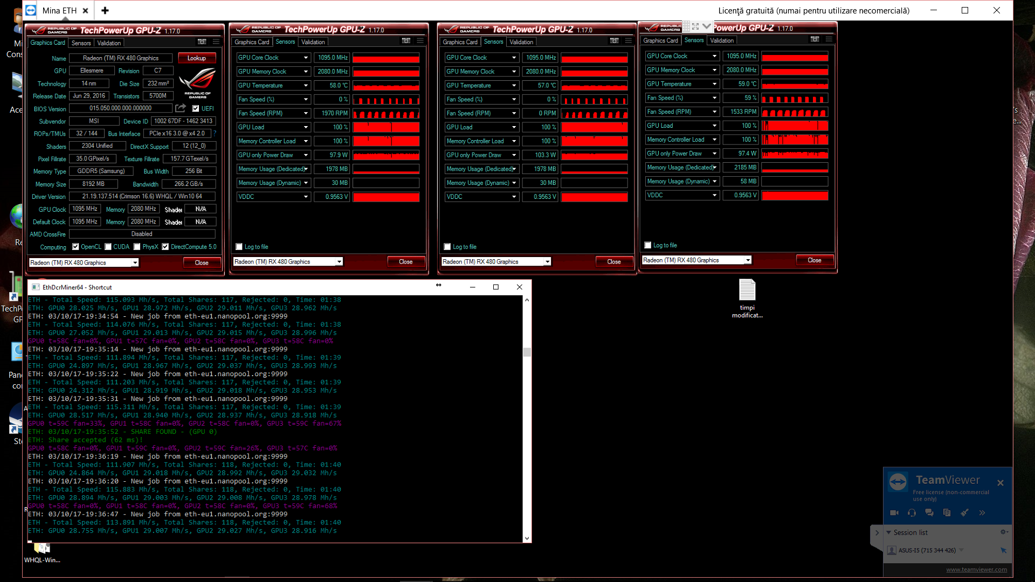The image size is (1035, 582).
Task: Switch to Sensors tab in Graphics Card GPU-Z window
Action: [81, 43]
